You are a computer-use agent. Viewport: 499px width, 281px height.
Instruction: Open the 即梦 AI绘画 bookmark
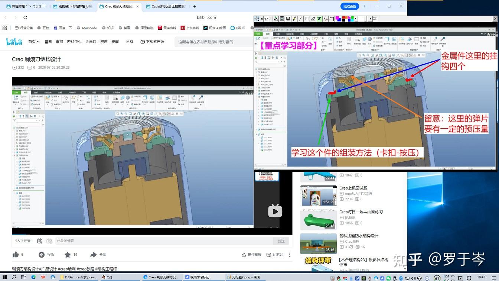(x=215, y=28)
